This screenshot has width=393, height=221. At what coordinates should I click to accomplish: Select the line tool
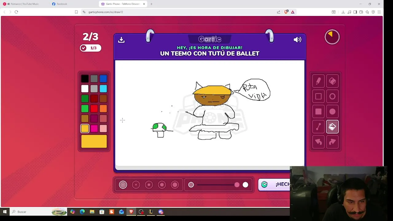[318, 127]
